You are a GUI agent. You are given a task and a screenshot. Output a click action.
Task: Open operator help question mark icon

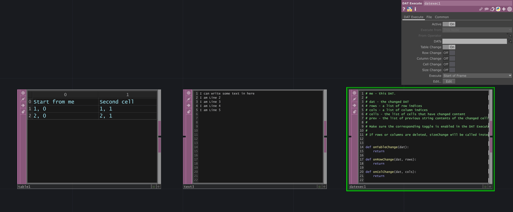click(404, 9)
